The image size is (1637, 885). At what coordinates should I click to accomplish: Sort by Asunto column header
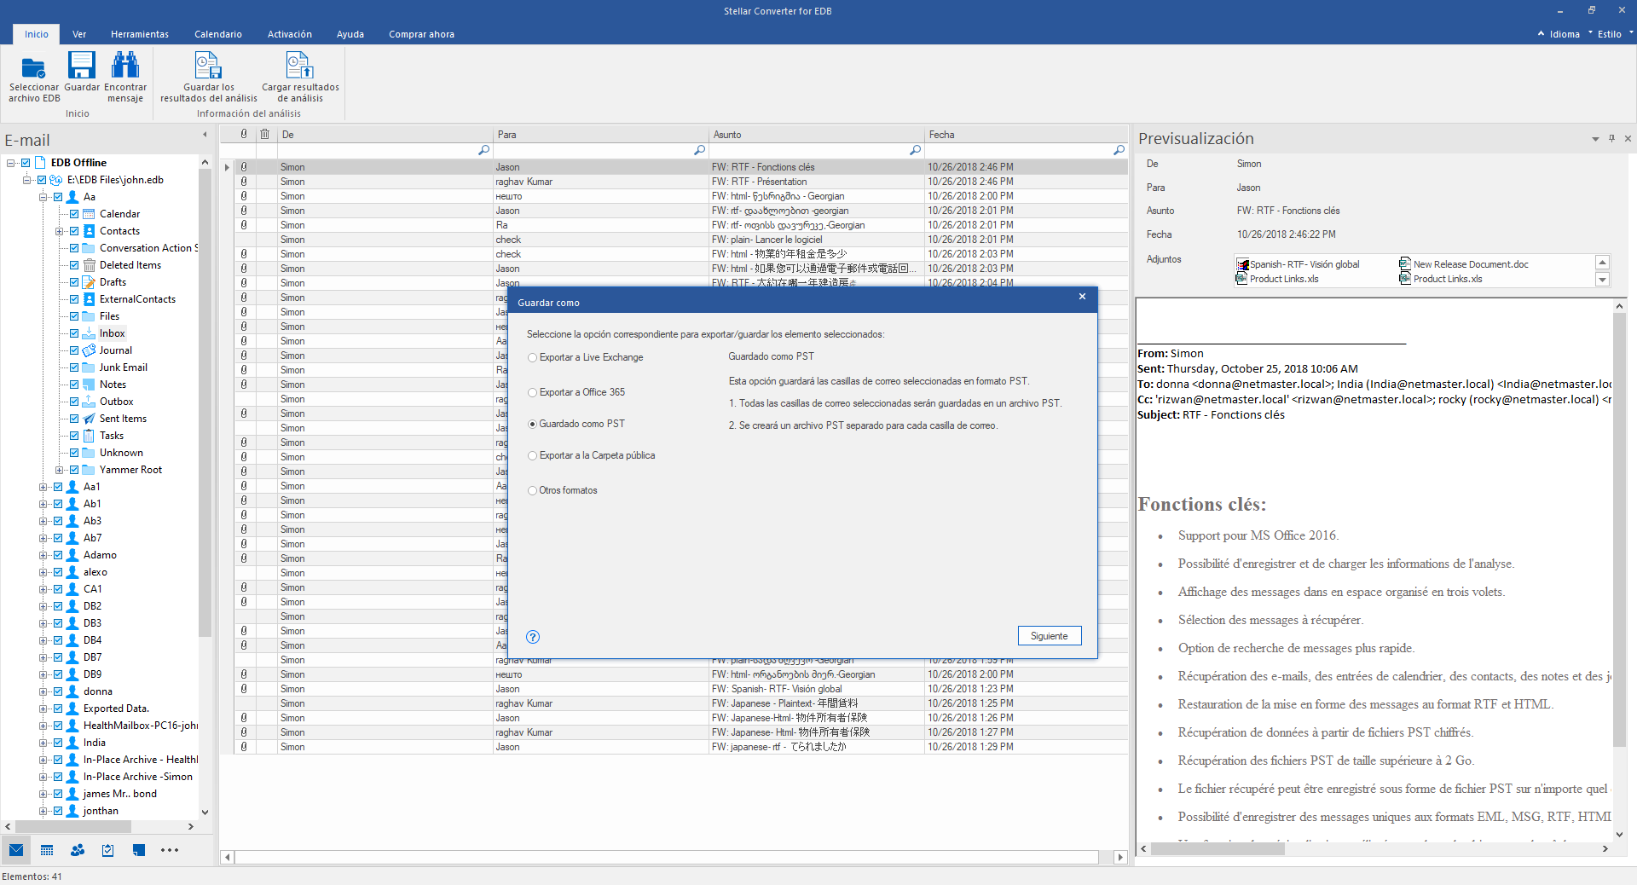click(816, 134)
